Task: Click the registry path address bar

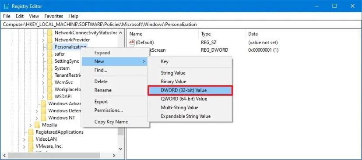Action: pos(181,24)
